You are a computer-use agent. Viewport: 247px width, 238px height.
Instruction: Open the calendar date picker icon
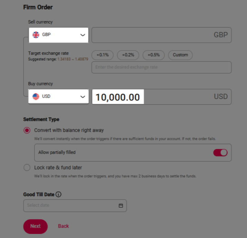tap(121, 206)
